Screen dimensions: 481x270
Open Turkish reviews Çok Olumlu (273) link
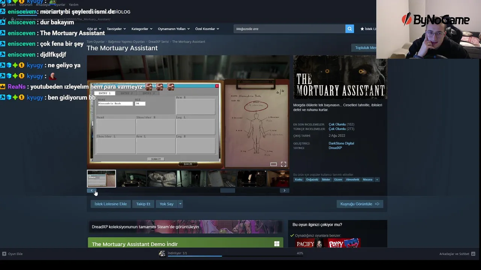(x=337, y=129)
